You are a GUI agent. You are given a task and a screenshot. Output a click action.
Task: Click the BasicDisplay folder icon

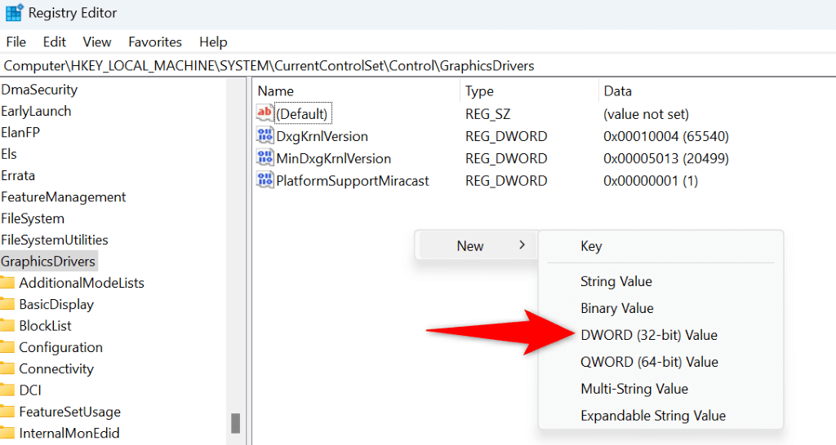click(x=8, y=304)
